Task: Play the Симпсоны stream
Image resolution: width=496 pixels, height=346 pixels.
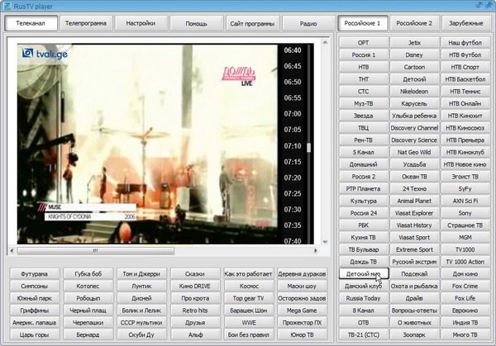Action: point(35,287)
